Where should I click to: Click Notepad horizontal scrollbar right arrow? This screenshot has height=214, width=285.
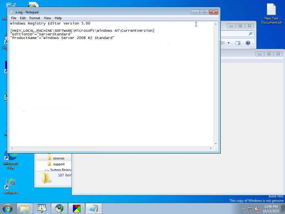(211, 148)
